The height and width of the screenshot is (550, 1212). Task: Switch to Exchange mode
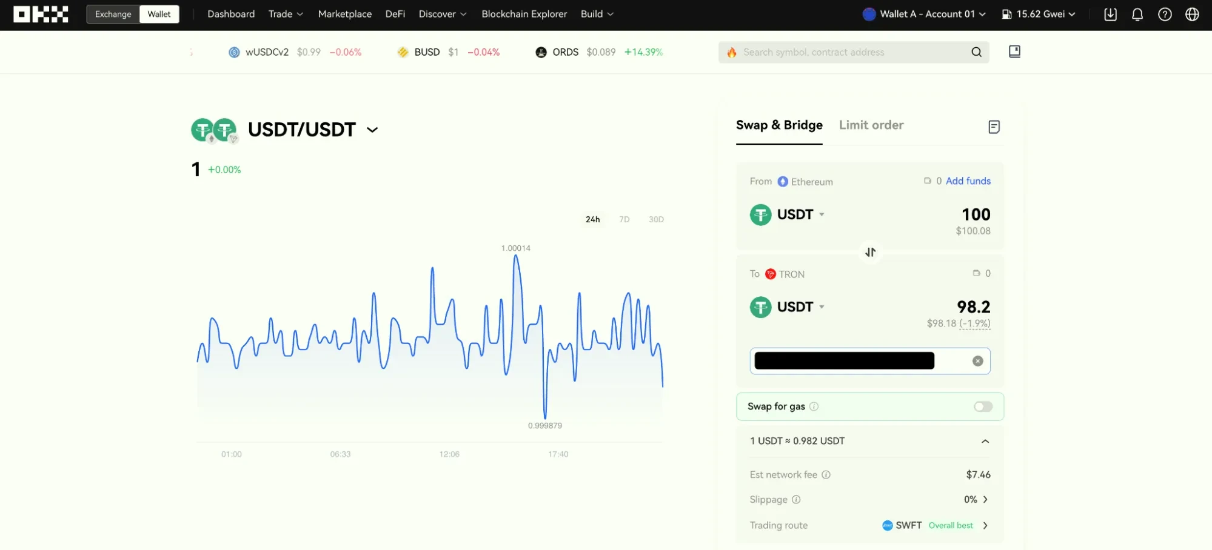tap(113, 14)
